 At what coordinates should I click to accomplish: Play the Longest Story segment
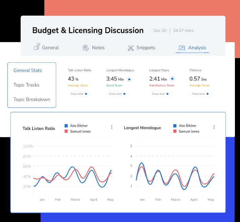coord(172,79)
